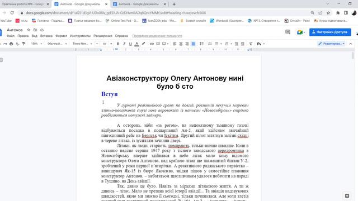Show the document outline panel

pyautogui.click(x=1, y=60)
